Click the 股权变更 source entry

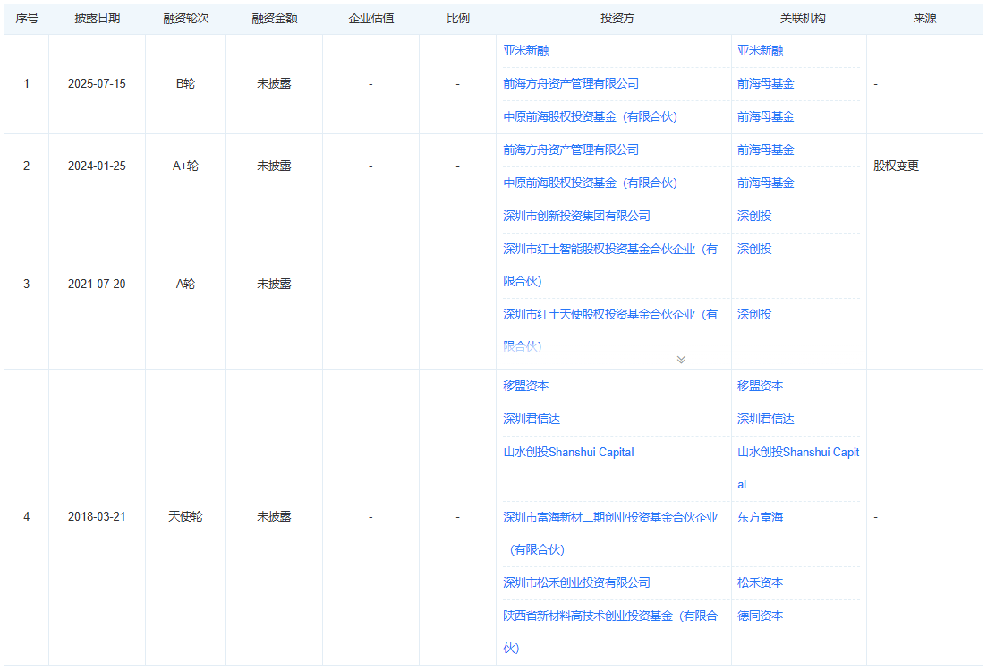point(896,166)
